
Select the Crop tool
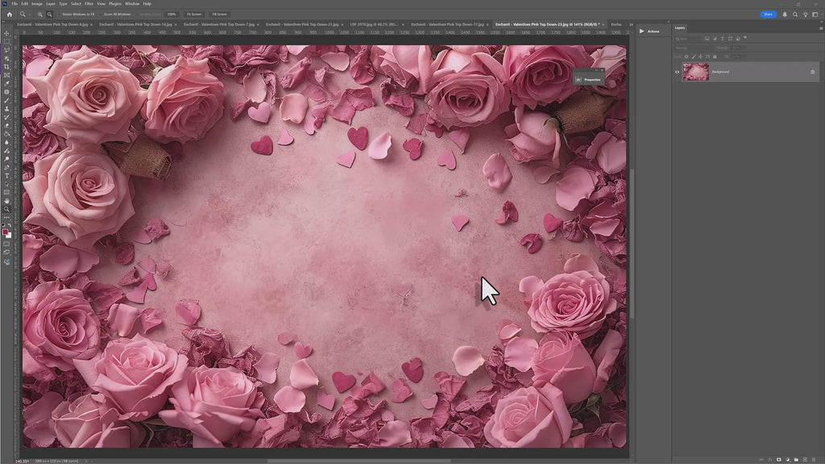click(6, 66)
